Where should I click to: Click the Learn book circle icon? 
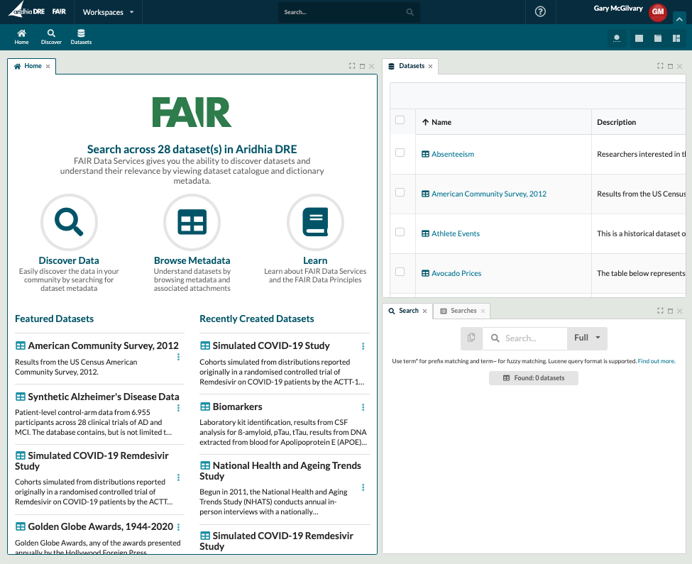[315, 222]
